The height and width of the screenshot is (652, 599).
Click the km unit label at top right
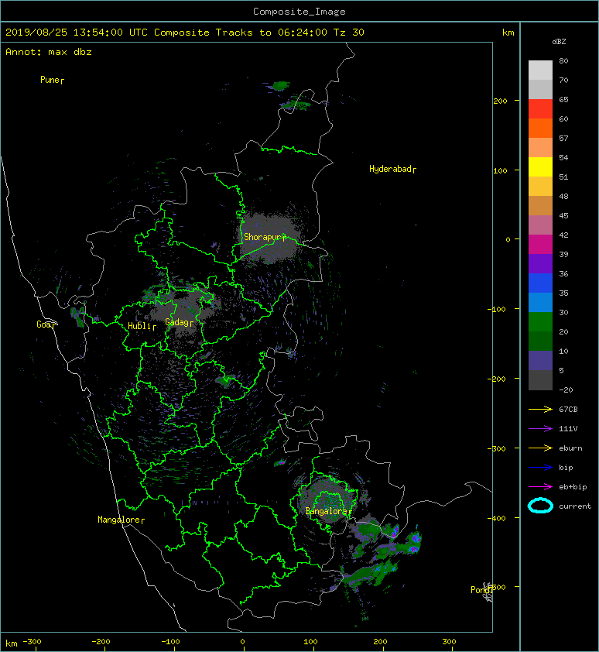(508, 33)
